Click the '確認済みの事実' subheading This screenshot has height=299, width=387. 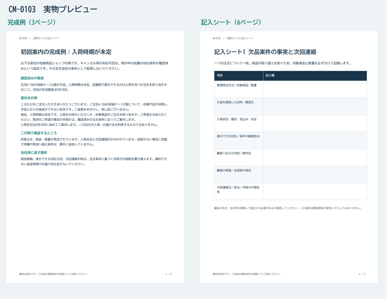[32, 78]
